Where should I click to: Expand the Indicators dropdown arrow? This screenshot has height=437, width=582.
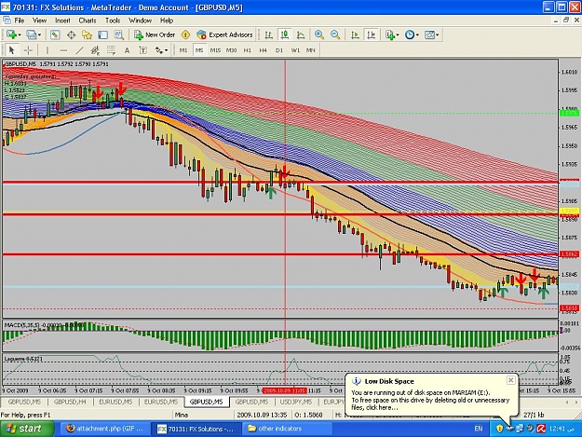398,34
